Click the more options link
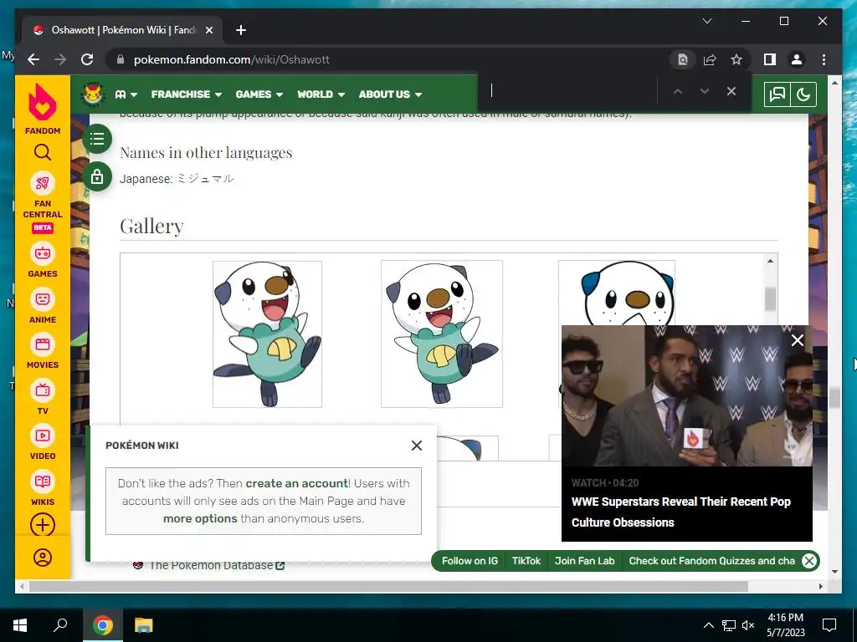 [200, 518]
